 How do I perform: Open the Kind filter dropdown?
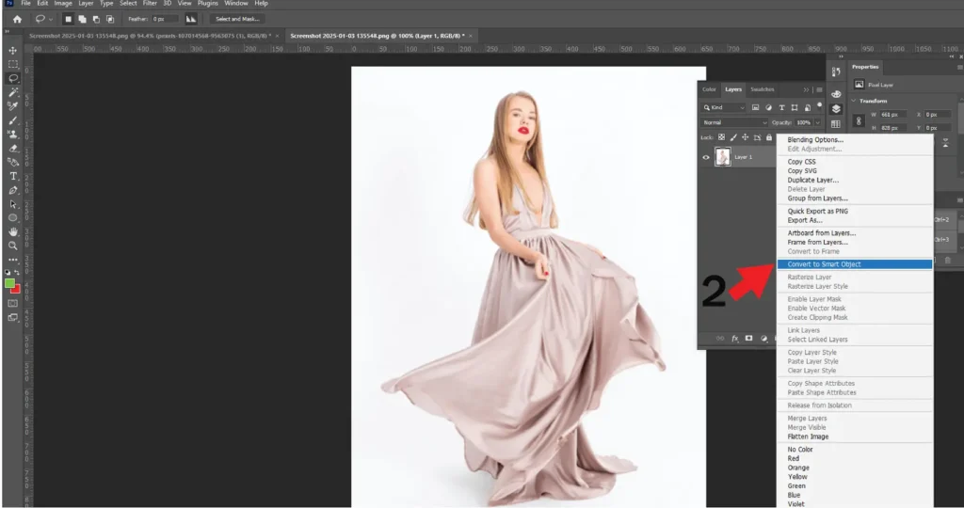(x=724, y=107)
